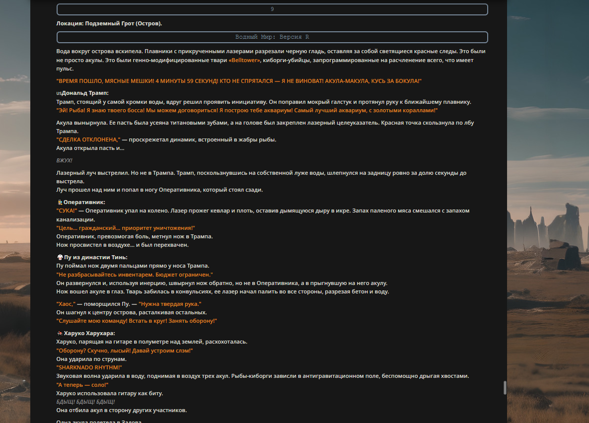Viewport: 589px width, 423px height.
Task: Click the heading 'Локация: Подземный Грот (Остров).'
Action: [109, 24]
